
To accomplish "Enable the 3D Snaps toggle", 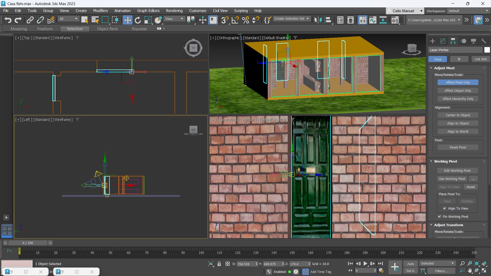I will [x=225, y=20].
